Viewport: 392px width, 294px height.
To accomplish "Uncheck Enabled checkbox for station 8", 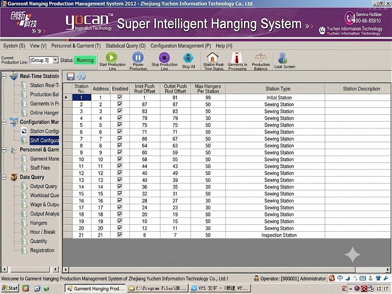I will (120, 145).
